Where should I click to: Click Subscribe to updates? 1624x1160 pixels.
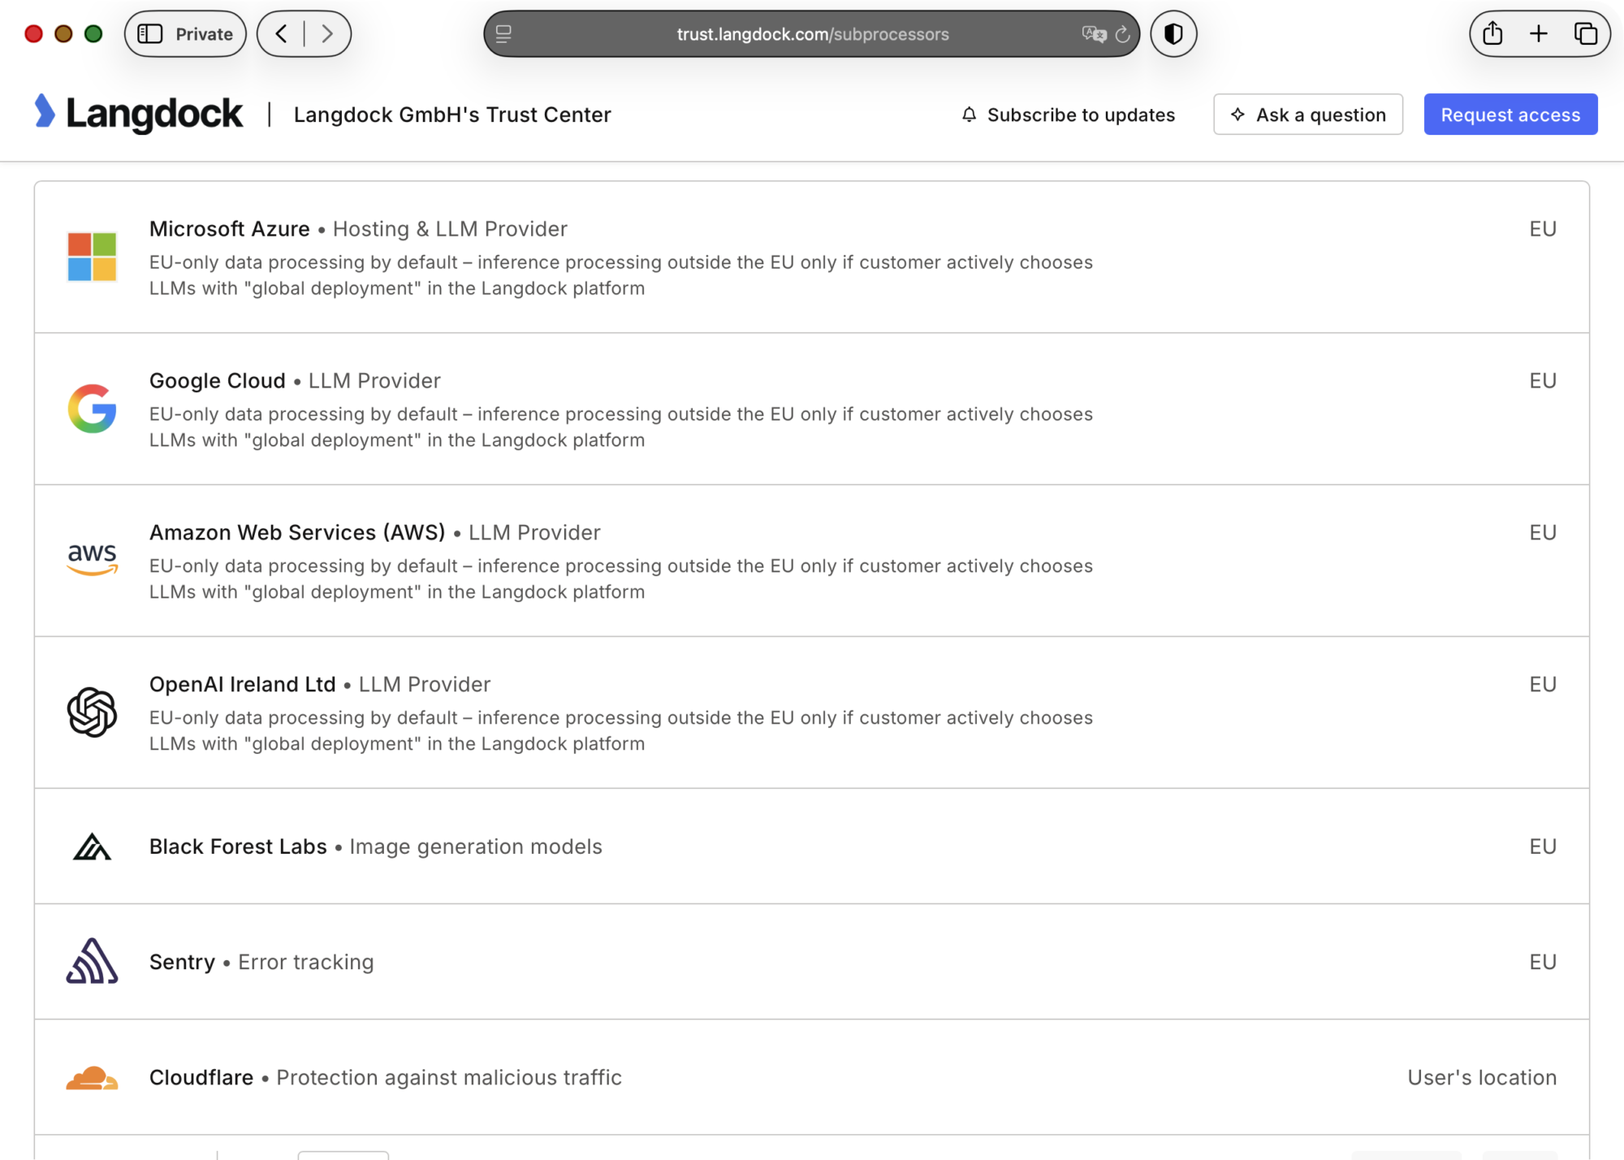[x=1068, y=115]
